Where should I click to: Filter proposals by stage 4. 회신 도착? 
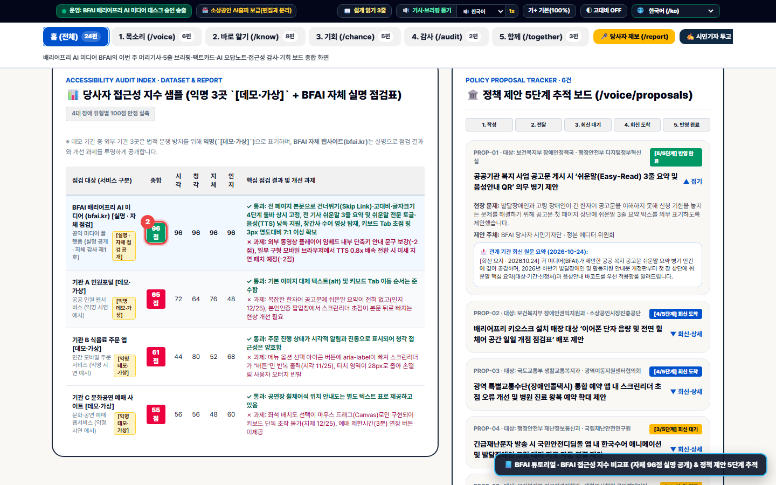[637, 125]
